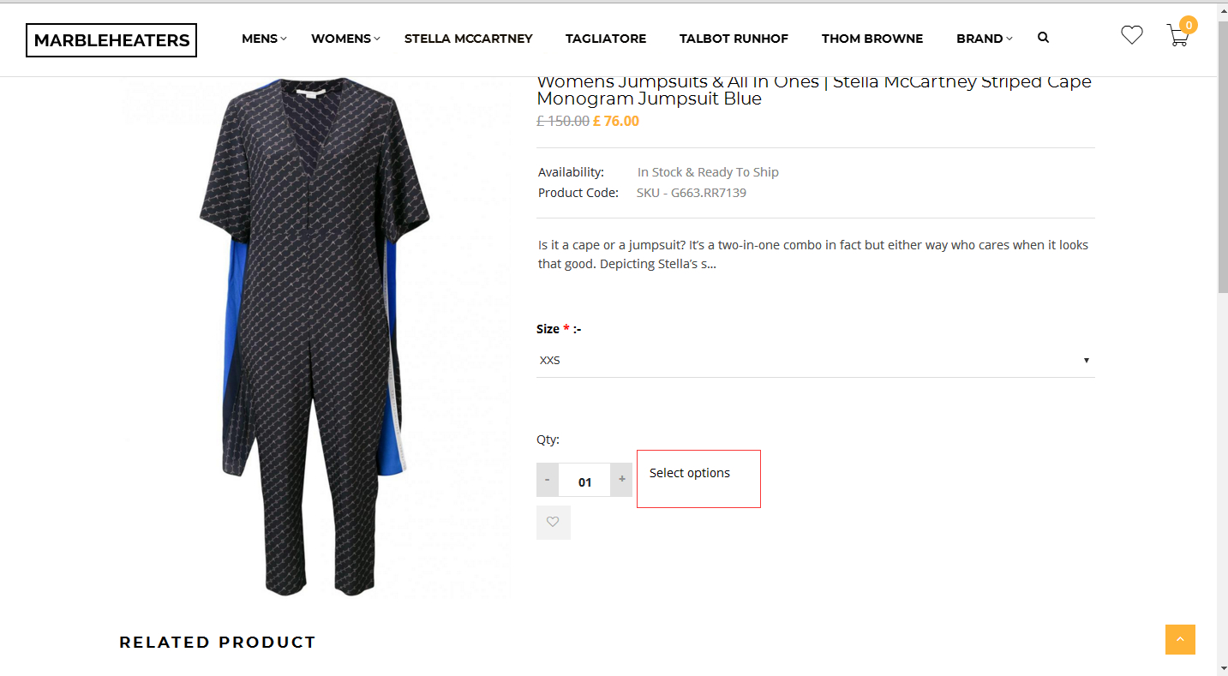The height and width of the screenshot is (676, 1228).
Task: Go to STELLA MCCARTNEY menu item
Action: click(468, 39)
